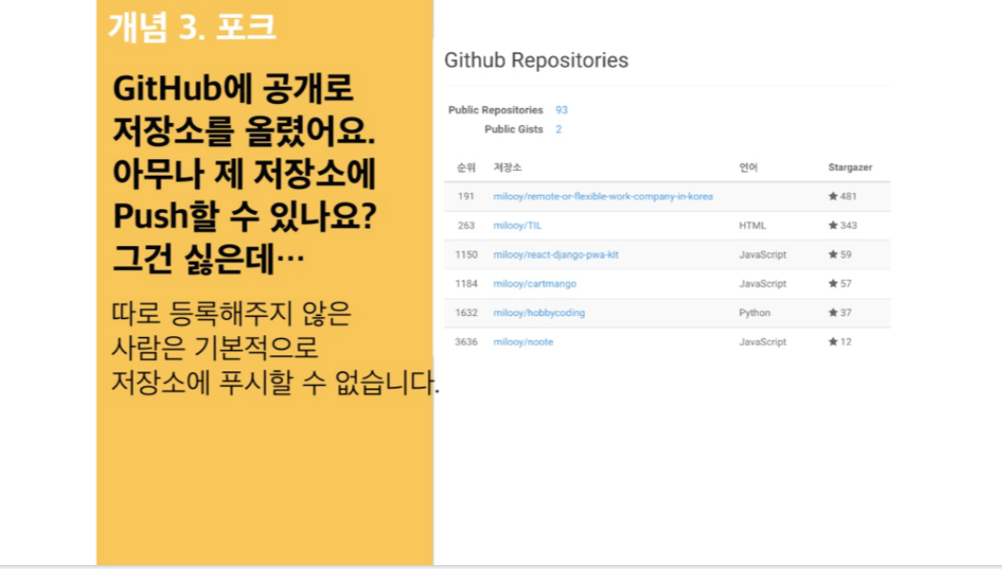Click the text 따로 등록해주지 않은
1002x569 pixels.
231,313
